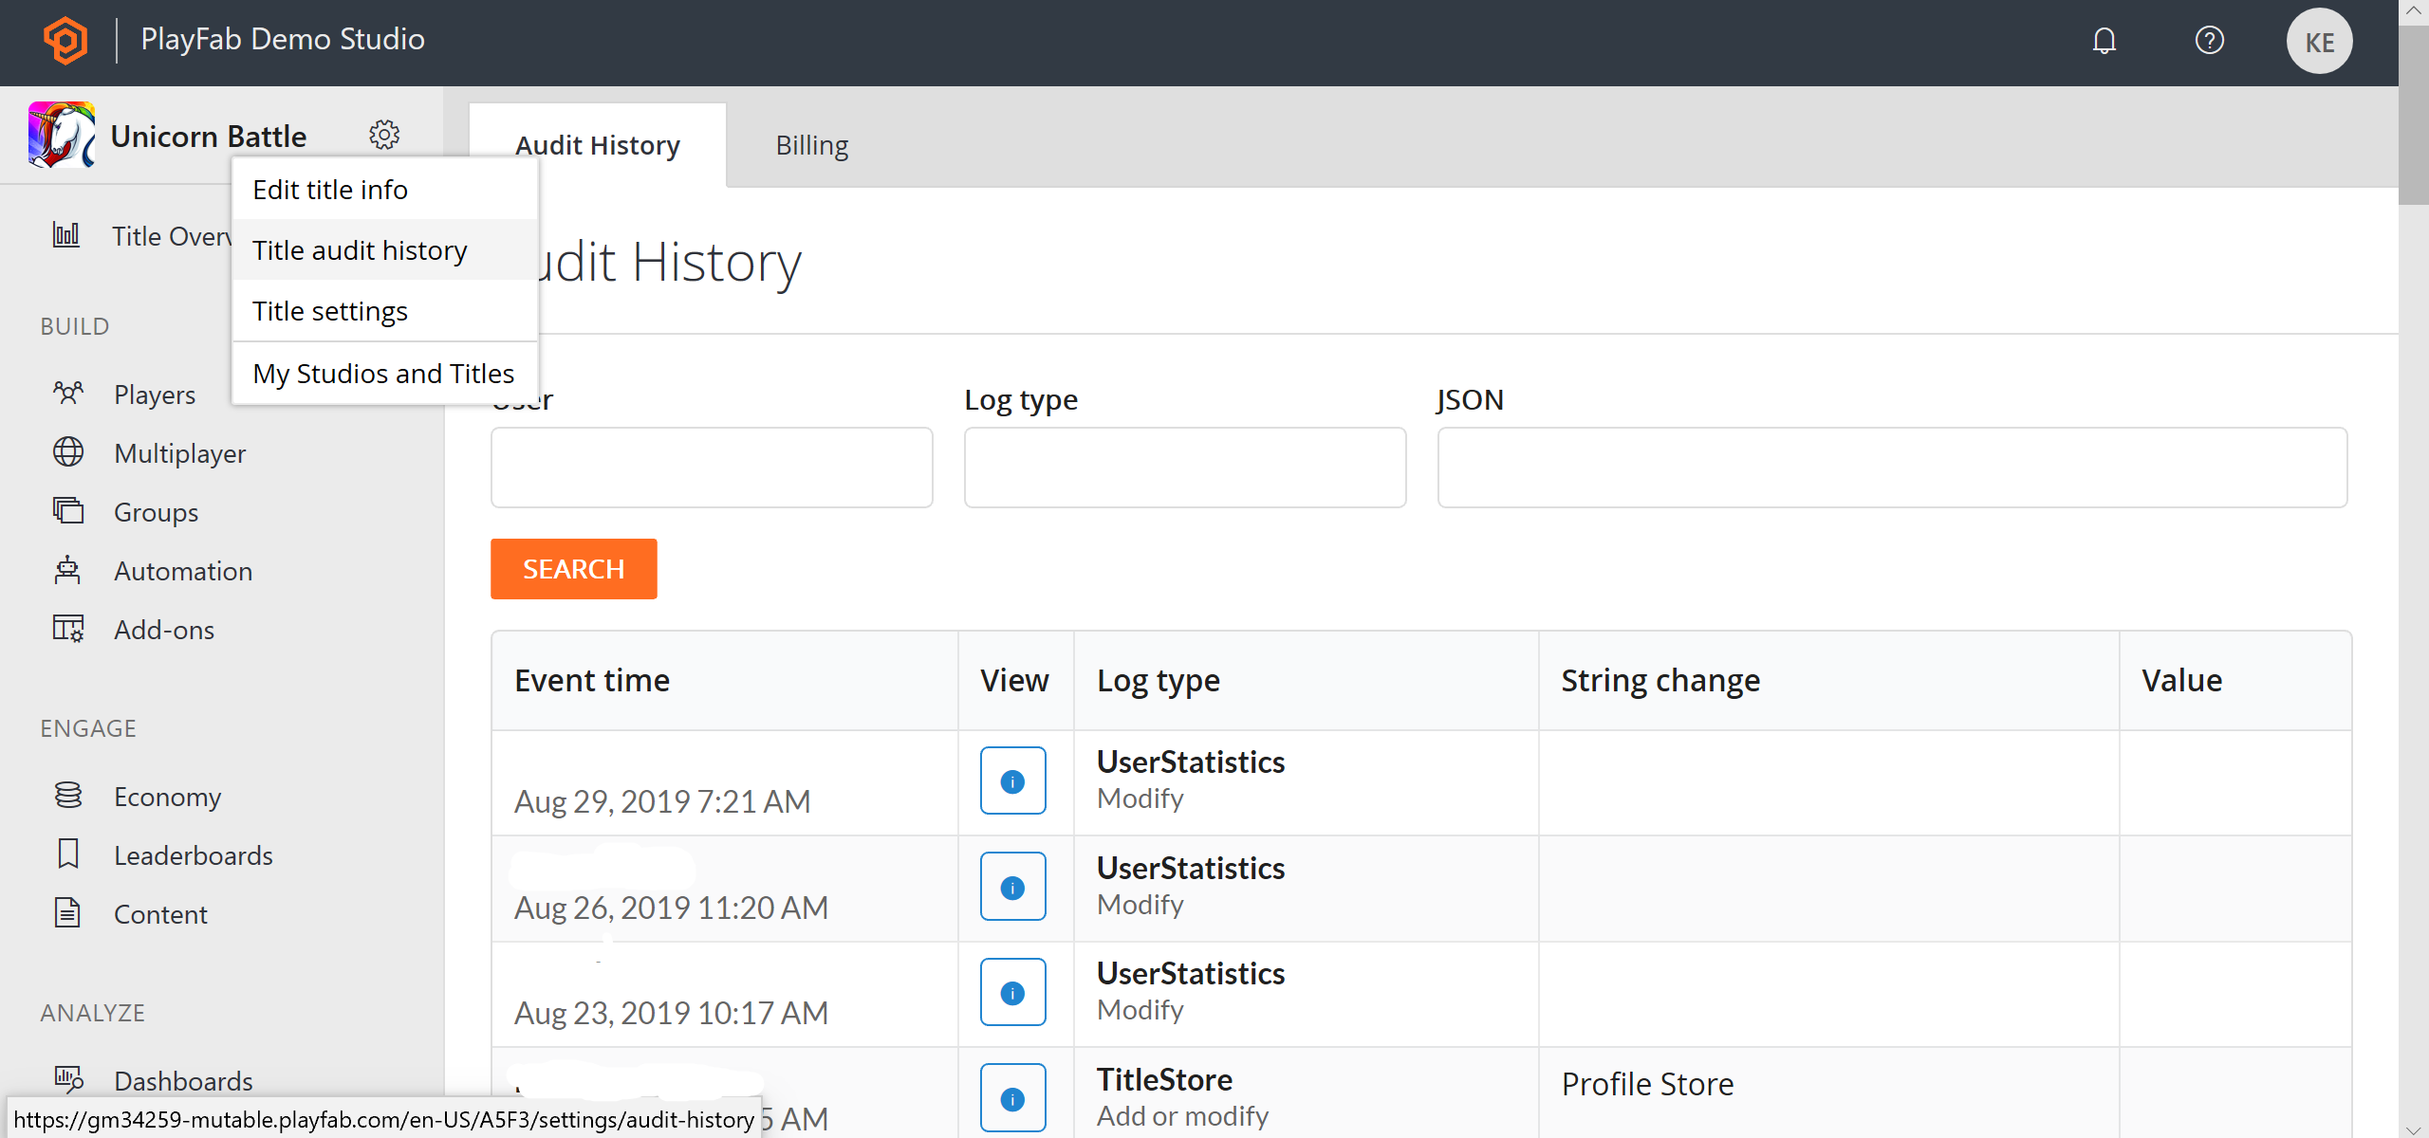This screenshot has width=2429, height=1138.
Task: Open the notifications bell icon
Action: coord(2104,39)
